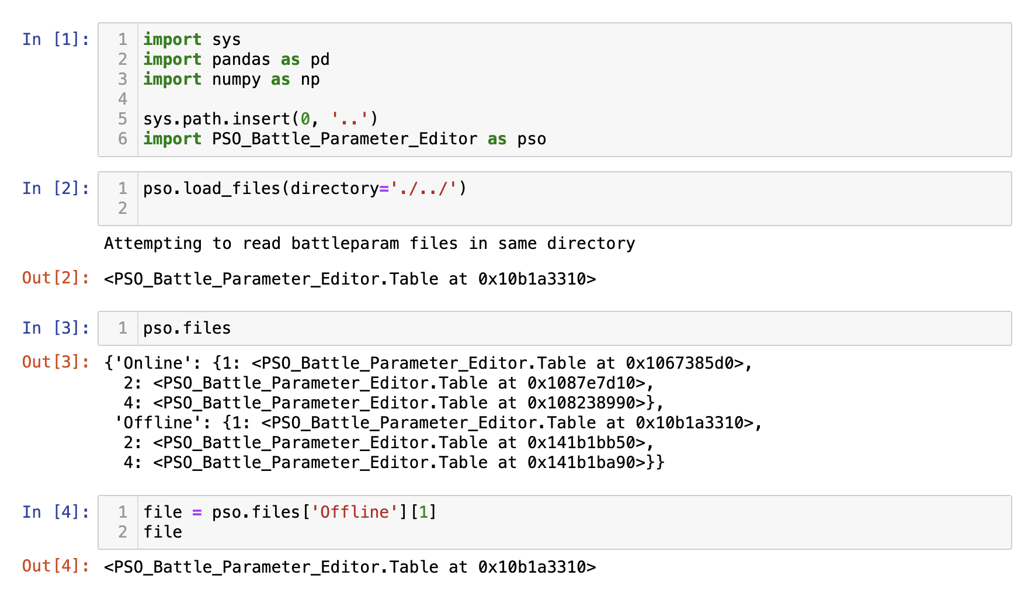
Task: Click the second line 'file' in cell 4
Action: tap(162, 532)
